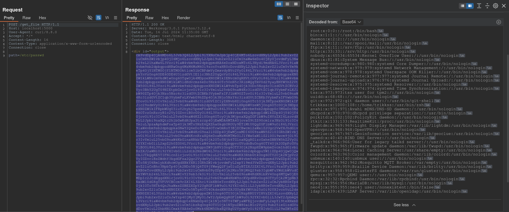The image size is (509, 212).
Task: Click the plus icon beside Decoded from
Action: 499,22
